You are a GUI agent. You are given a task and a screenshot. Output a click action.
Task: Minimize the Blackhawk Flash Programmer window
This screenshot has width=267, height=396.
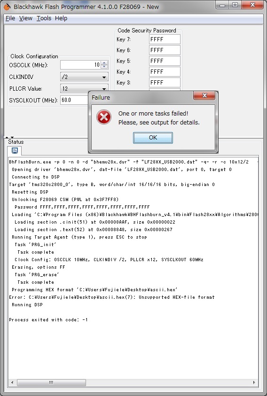222,5
